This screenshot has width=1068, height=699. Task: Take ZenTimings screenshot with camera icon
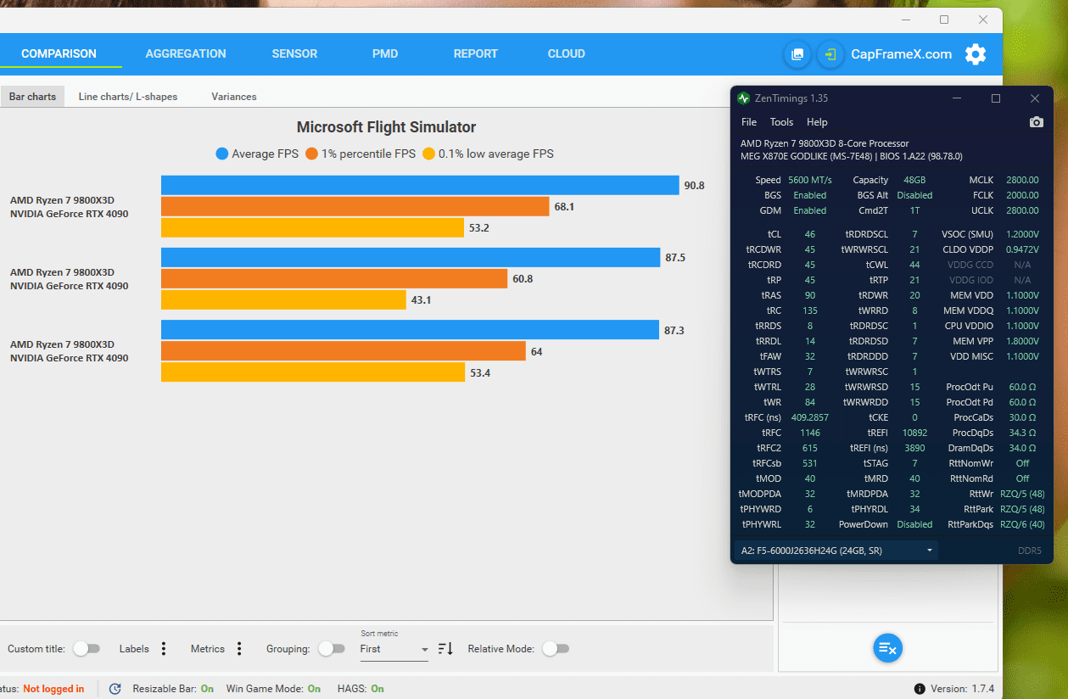click(1036, 122)
